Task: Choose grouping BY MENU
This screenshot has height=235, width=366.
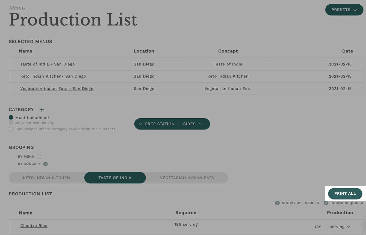Action: [x=39, y=157]
